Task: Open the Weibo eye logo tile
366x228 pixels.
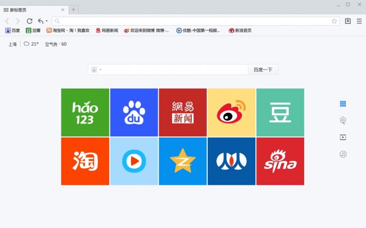Action: pyautogui.click(x=232, y=113)
